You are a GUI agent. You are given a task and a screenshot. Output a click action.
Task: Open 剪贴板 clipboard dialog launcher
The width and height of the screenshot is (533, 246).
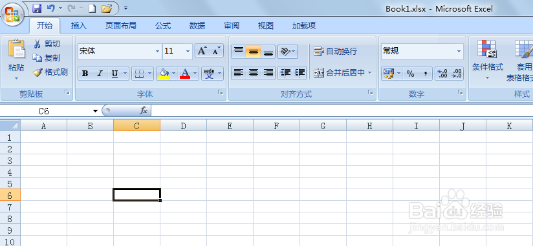[68, 92]
